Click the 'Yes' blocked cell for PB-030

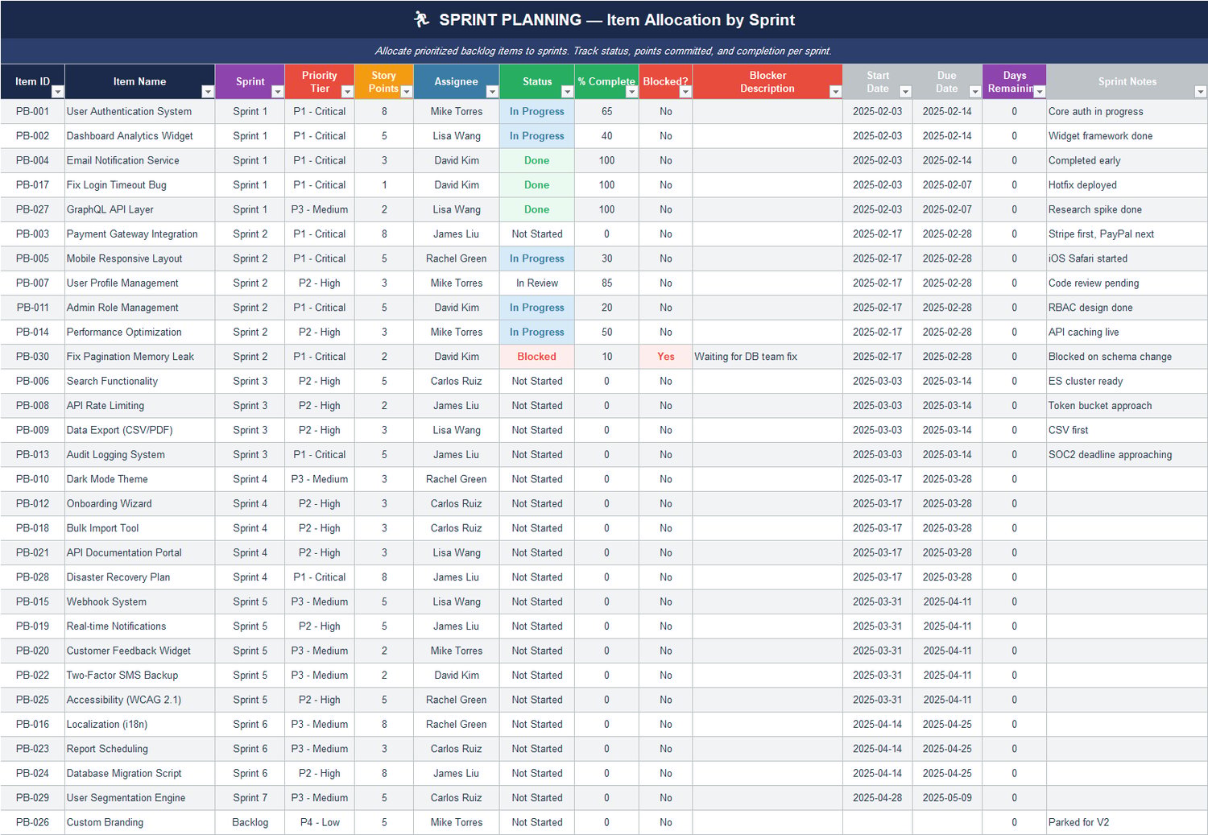coord(665,357)
